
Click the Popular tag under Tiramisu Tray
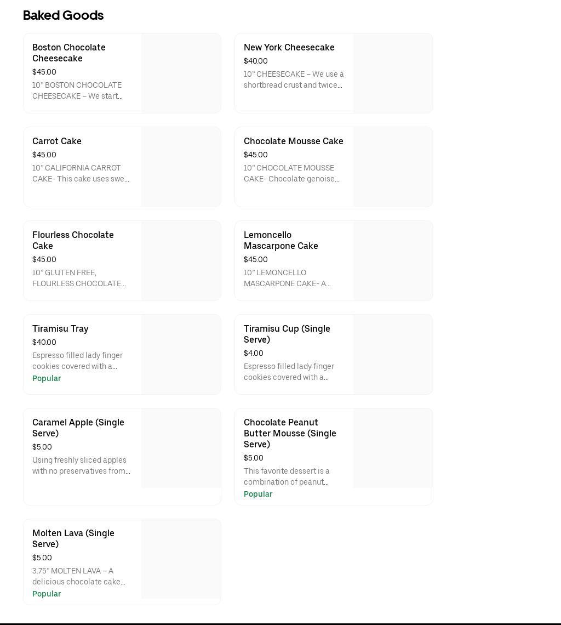pos(47,379)
